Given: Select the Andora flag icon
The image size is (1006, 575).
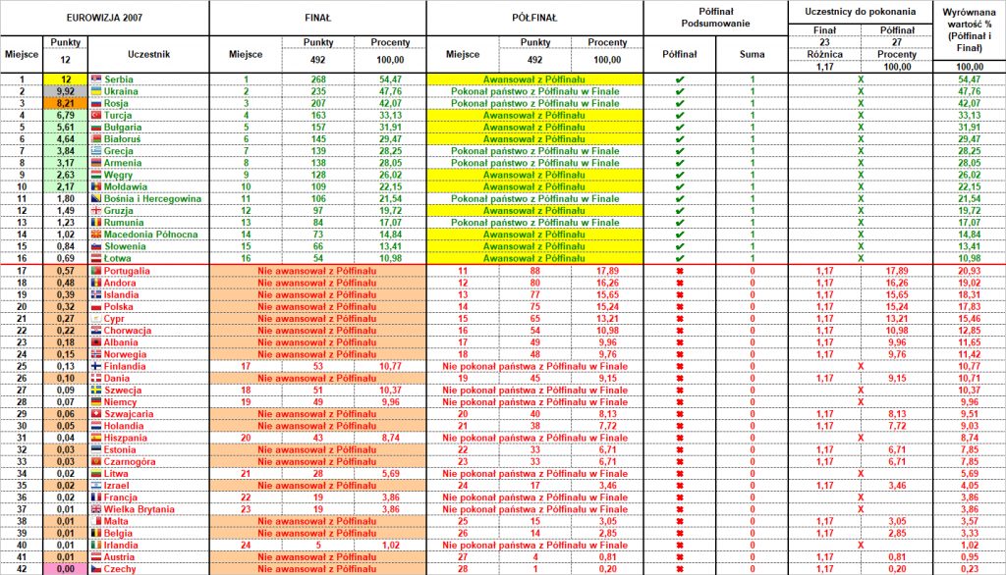Looking at the screenshot, I should tap(96, 283).
